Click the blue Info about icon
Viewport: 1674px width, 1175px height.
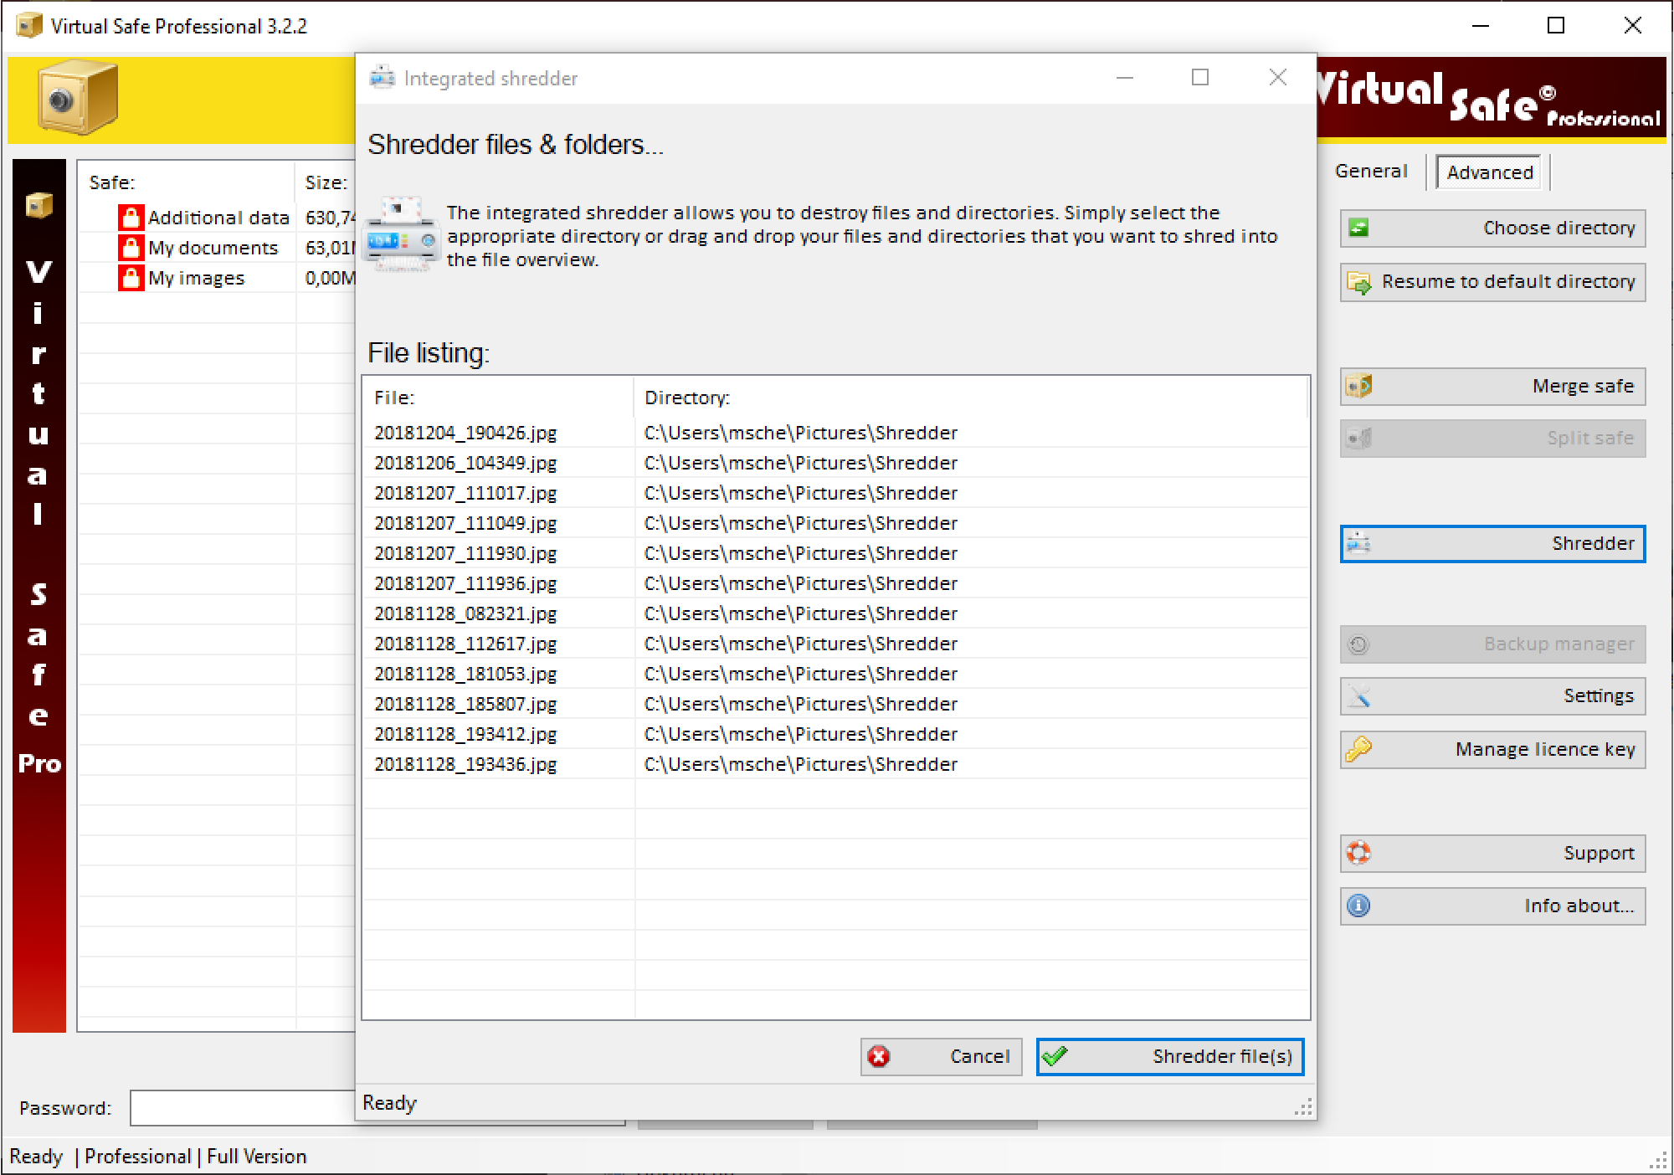(x=1358, y=906)
